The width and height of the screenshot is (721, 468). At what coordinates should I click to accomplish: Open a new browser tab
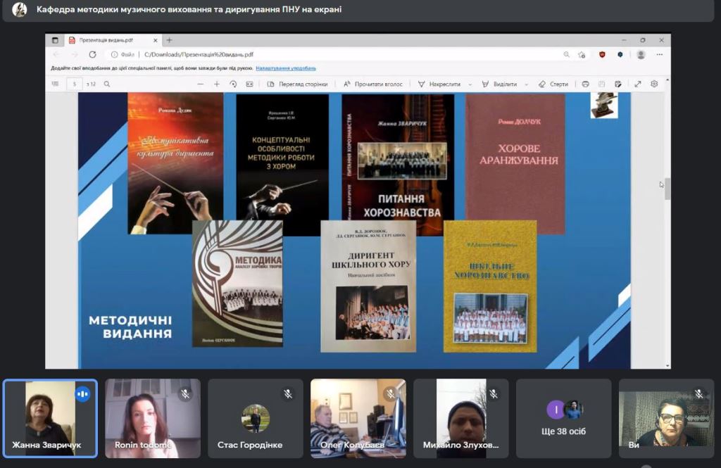169,40
